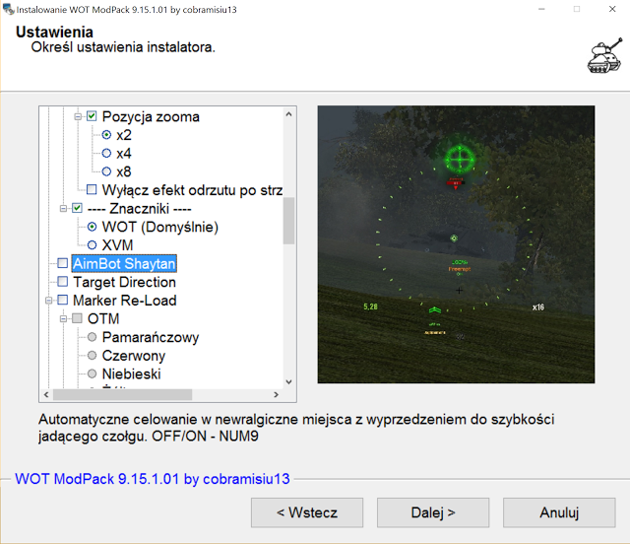Image resolution: width=630 pixels, height=544 pixels.
Task: Enable the AimBot Shaytan checkbox
Action: [x=62, y=263]
